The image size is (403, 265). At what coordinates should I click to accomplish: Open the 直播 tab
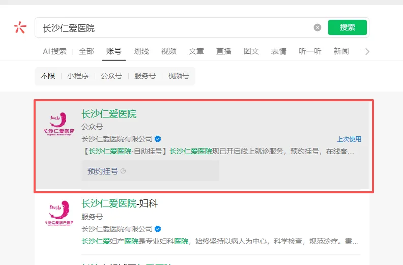pyautogui.click(x=223, y=51)
